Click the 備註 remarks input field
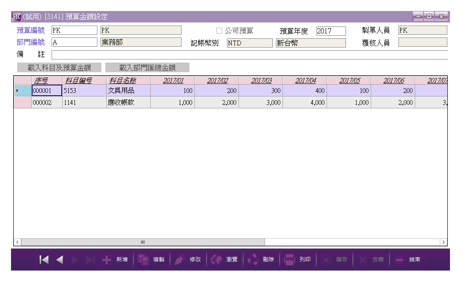Screen dimensions: 461x282 click(249, 55)
